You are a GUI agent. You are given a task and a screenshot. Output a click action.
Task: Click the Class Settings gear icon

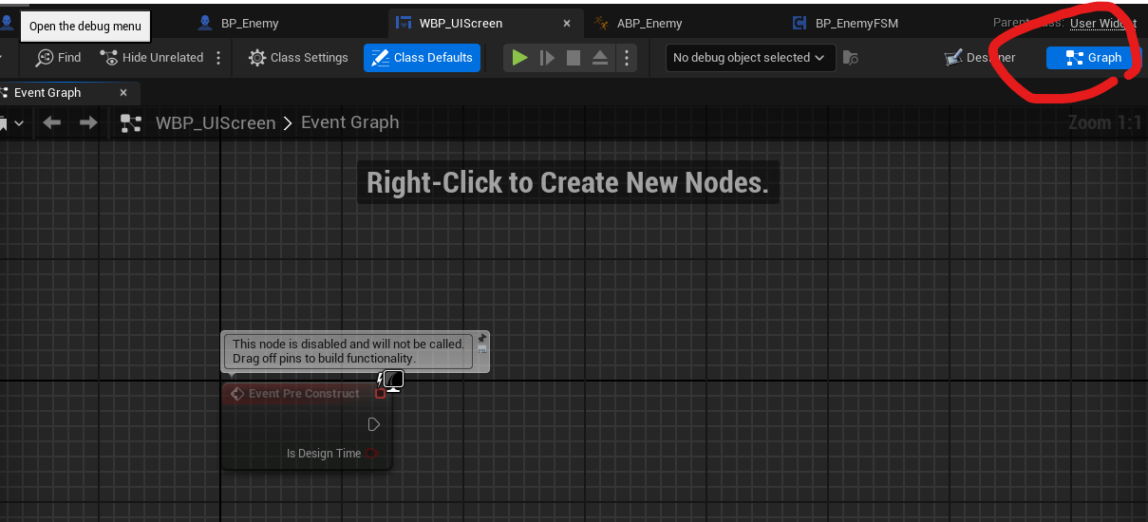point(257,58)
